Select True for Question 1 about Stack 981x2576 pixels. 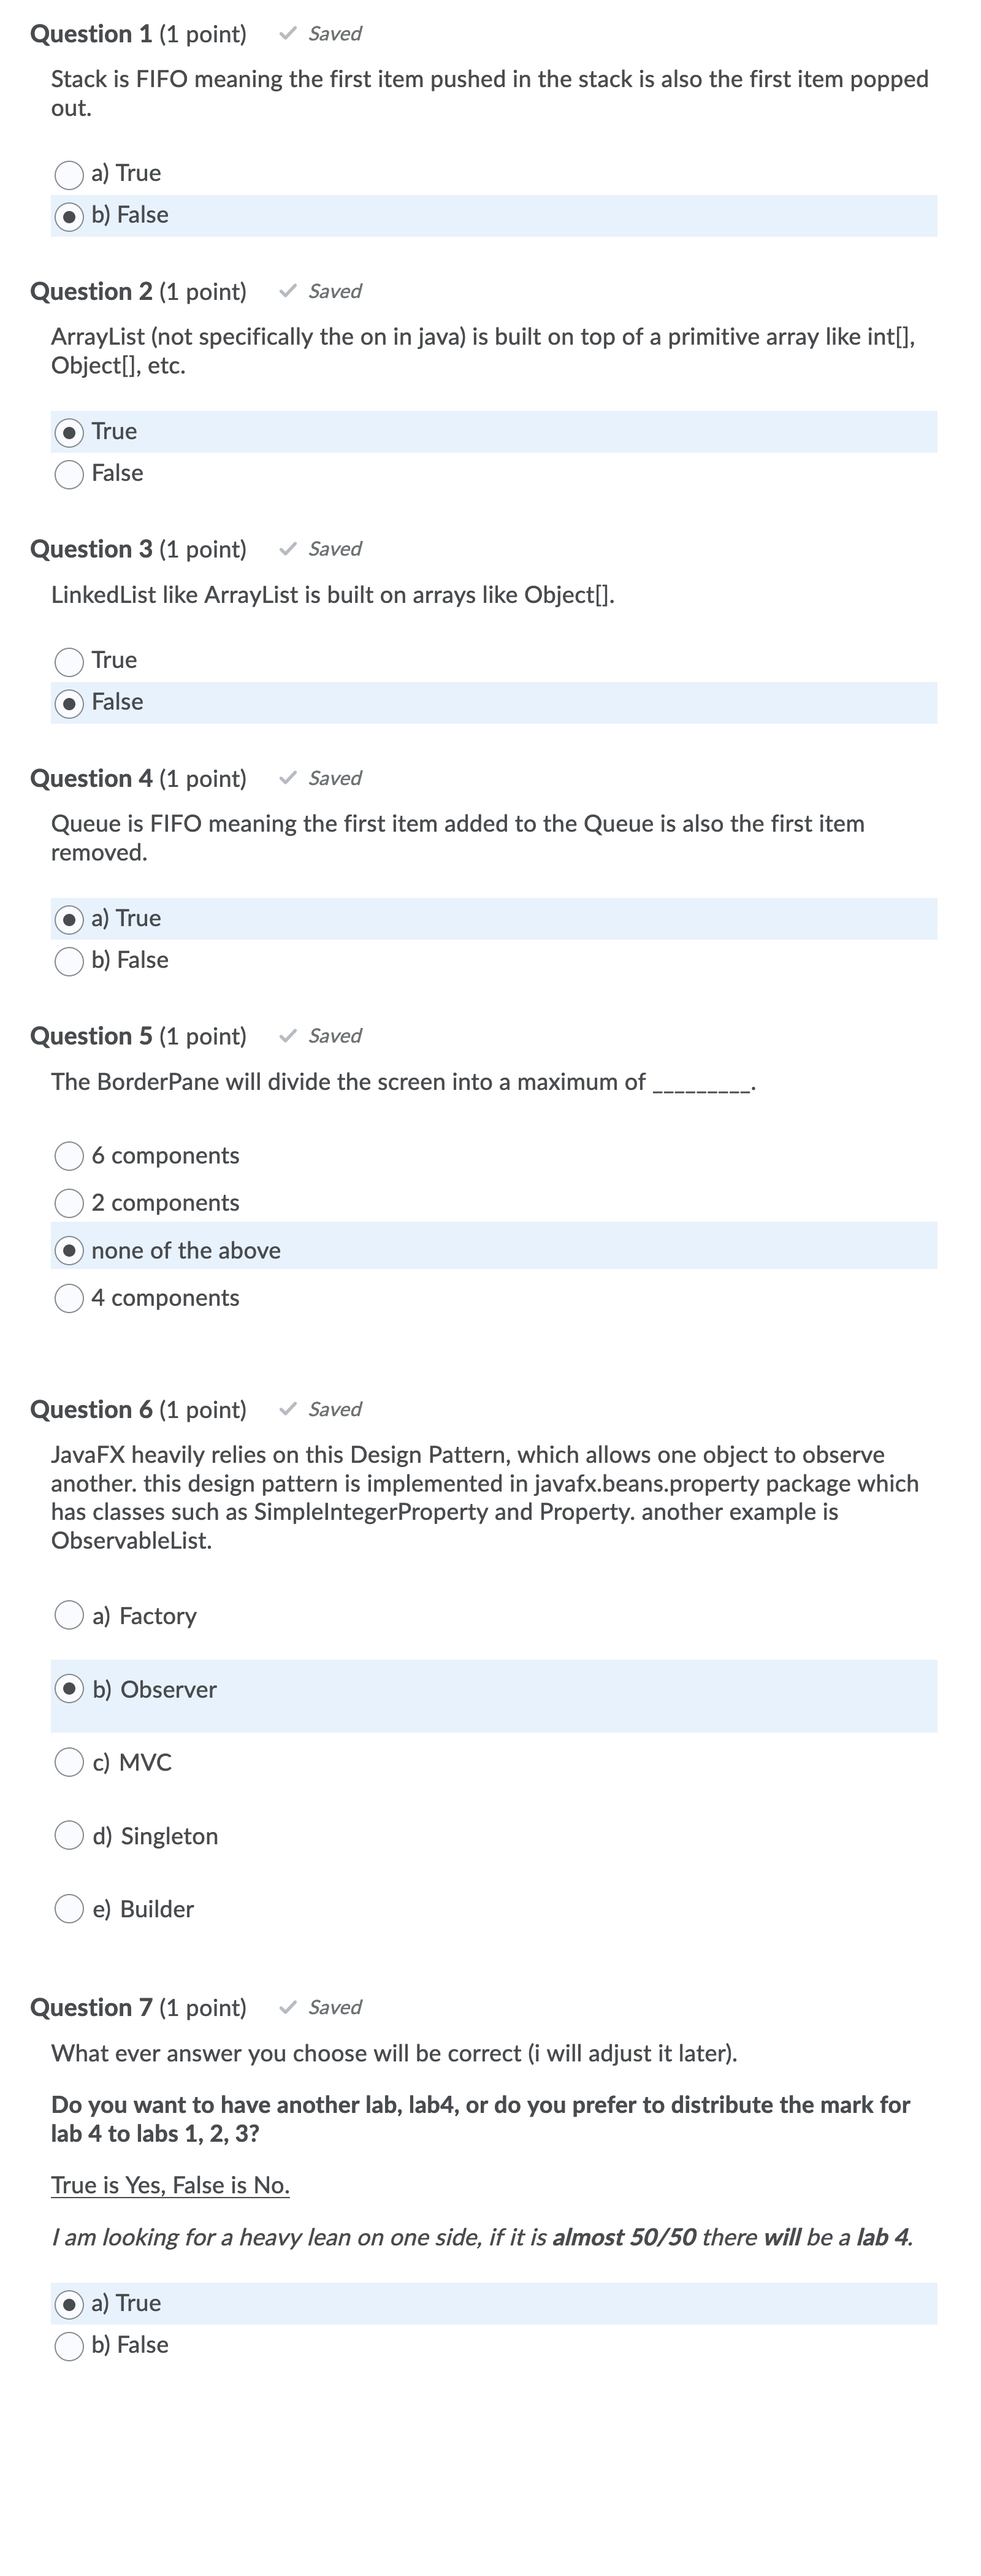(69, 175)
